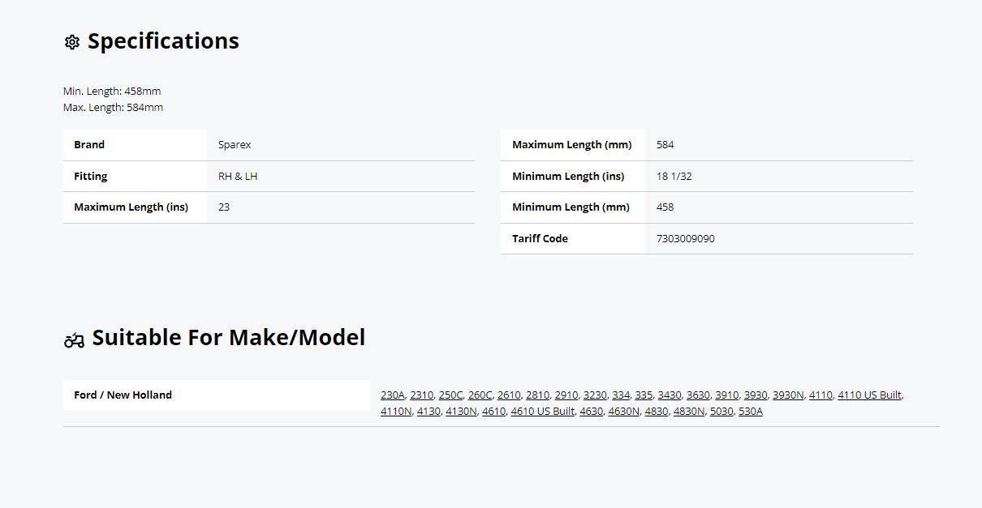Open the 230A model link

point(392,395)
